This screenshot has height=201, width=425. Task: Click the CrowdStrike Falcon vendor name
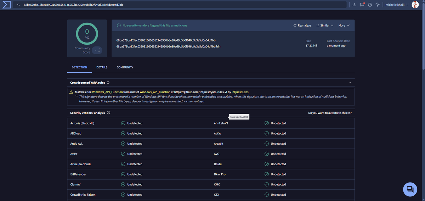point(83,195)
